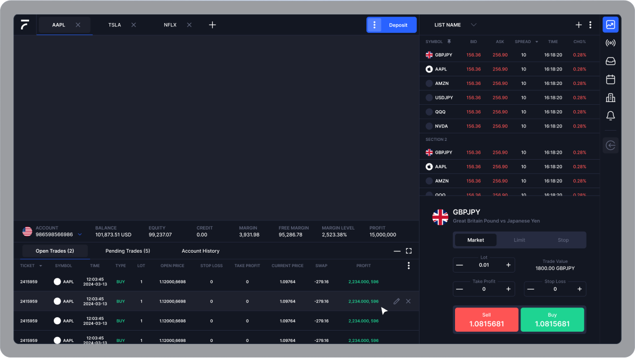This screenshot has height=358, width=635.
Task: Switch to the NFLX chart tab
Action: tap(170, 25)
